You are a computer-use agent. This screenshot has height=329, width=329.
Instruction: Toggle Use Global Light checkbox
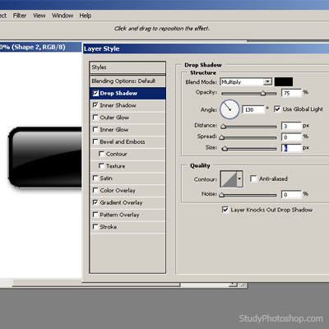(277, 109)
